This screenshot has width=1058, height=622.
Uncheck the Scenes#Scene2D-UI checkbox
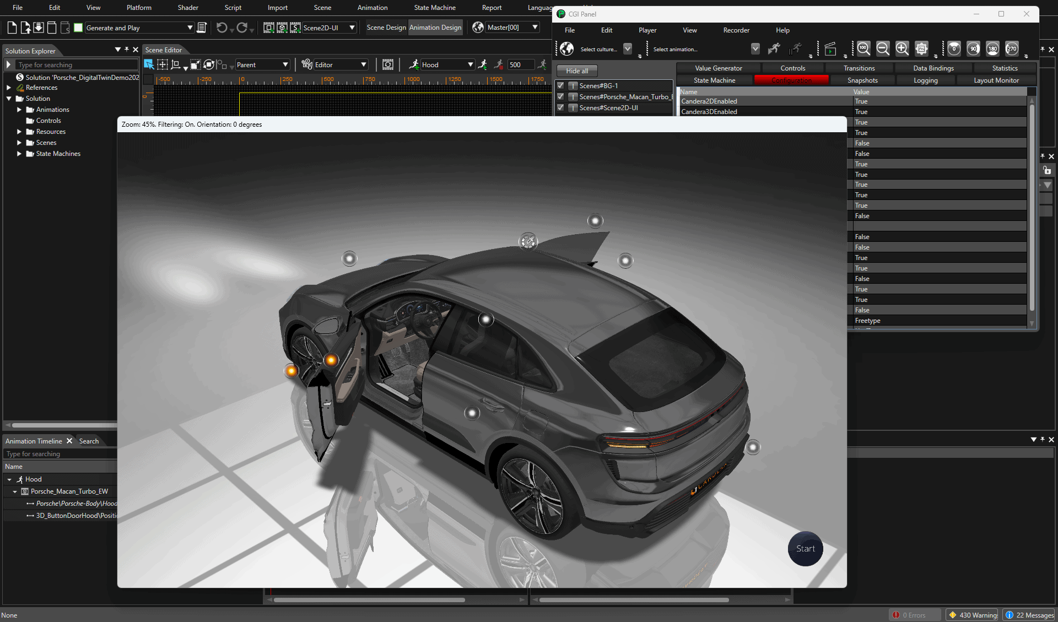(x=560, y=107)
